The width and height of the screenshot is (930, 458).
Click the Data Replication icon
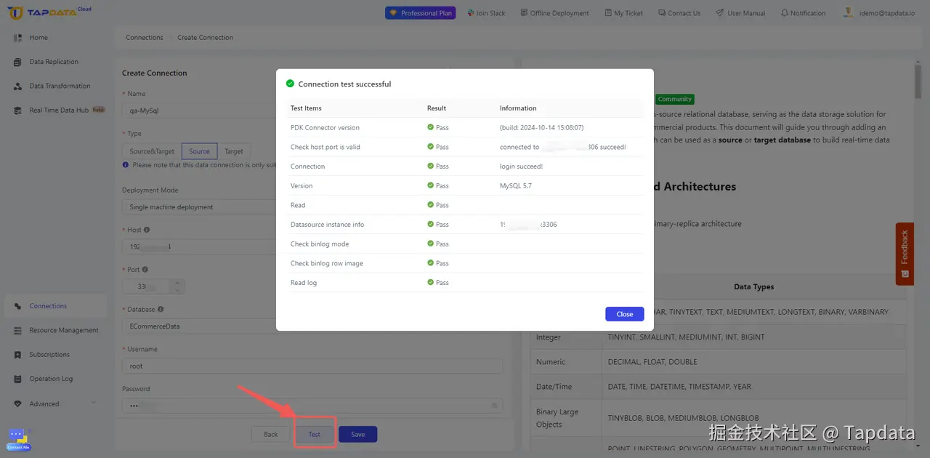click(x=17, y=62)
